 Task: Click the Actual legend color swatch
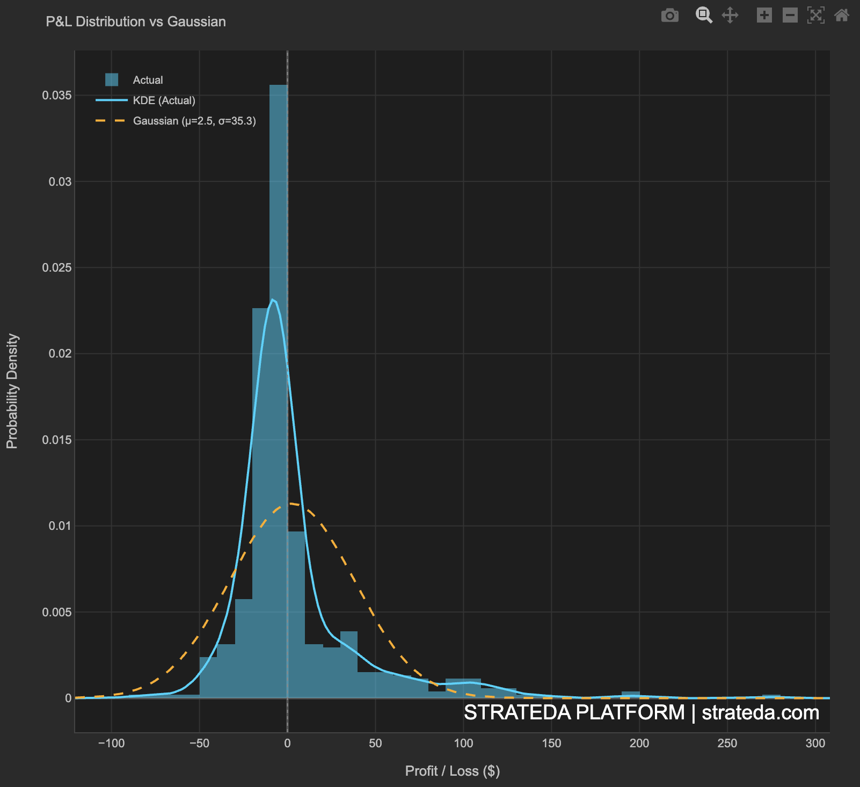(111, 79)
